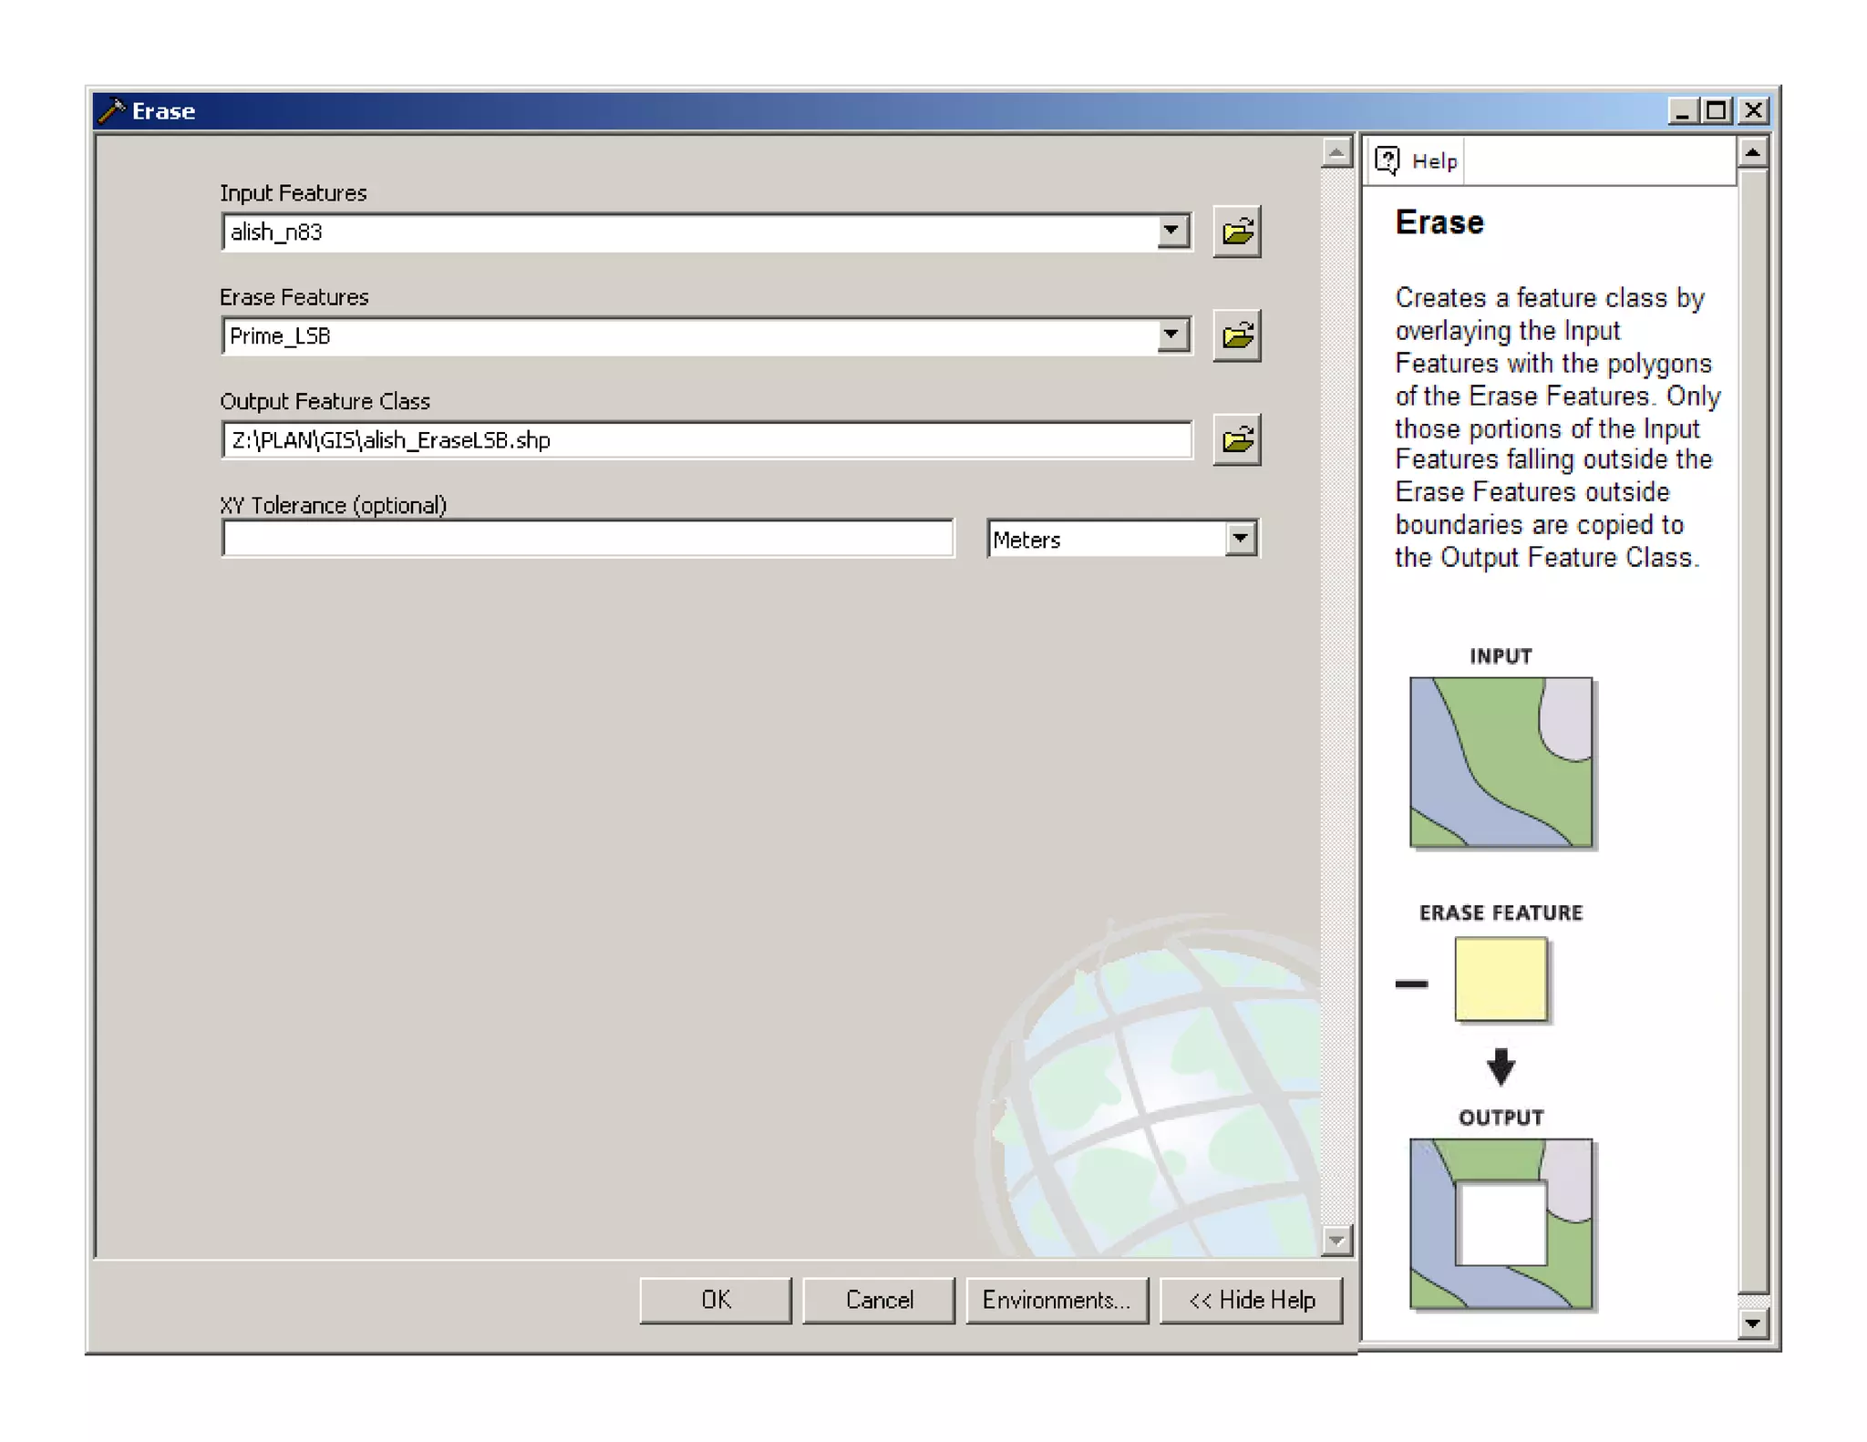Click the XY Tolerance input field

pos(587,539)
